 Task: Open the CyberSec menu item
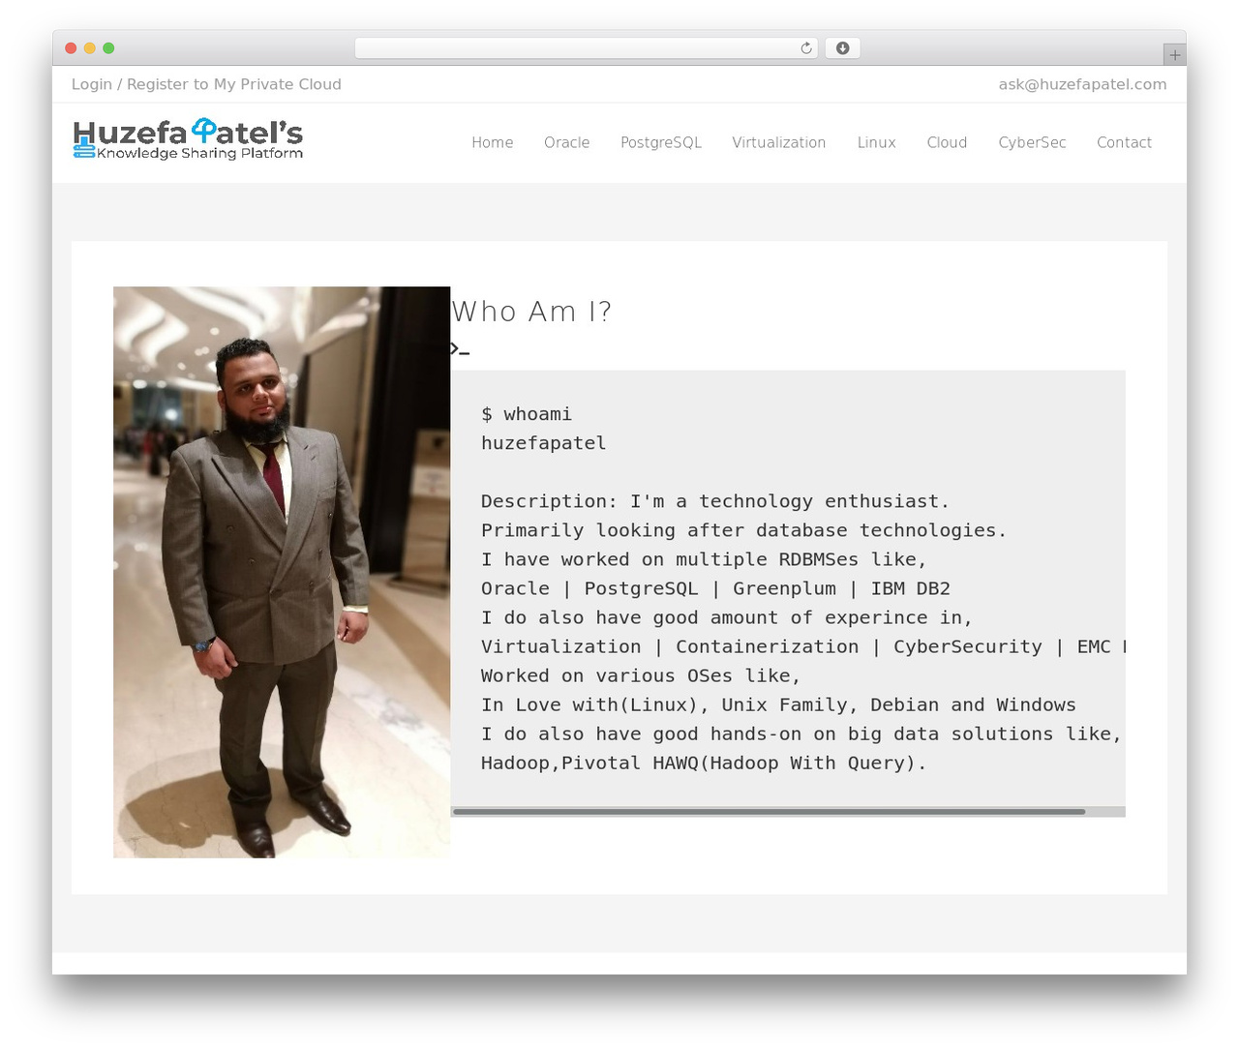click(1032, 142)
